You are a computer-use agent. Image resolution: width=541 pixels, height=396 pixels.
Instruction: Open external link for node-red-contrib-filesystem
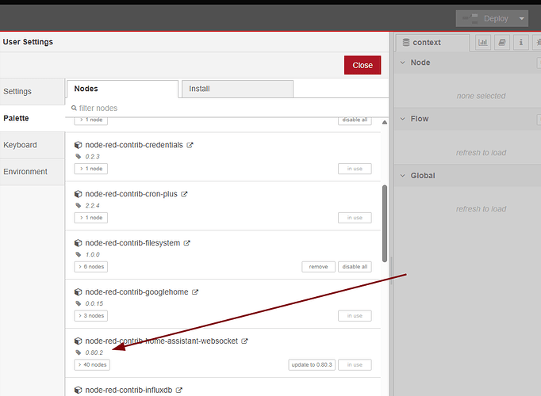[187, 243]
